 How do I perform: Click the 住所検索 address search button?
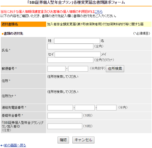click(115, 69)
